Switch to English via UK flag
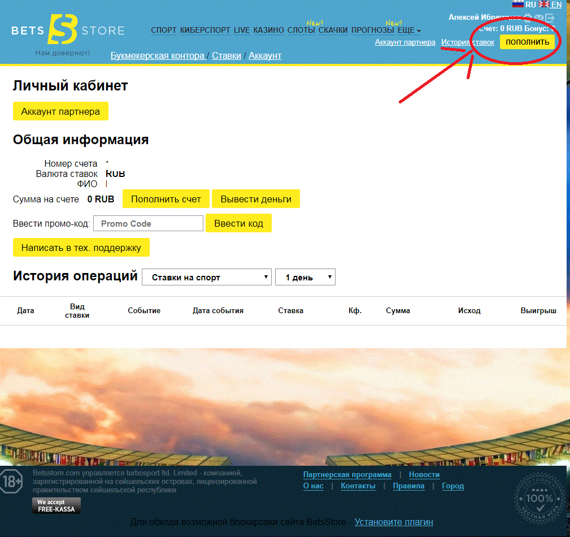Image resolution: width=570 pixels, height=537 pixels. click(x=544, y=5)
